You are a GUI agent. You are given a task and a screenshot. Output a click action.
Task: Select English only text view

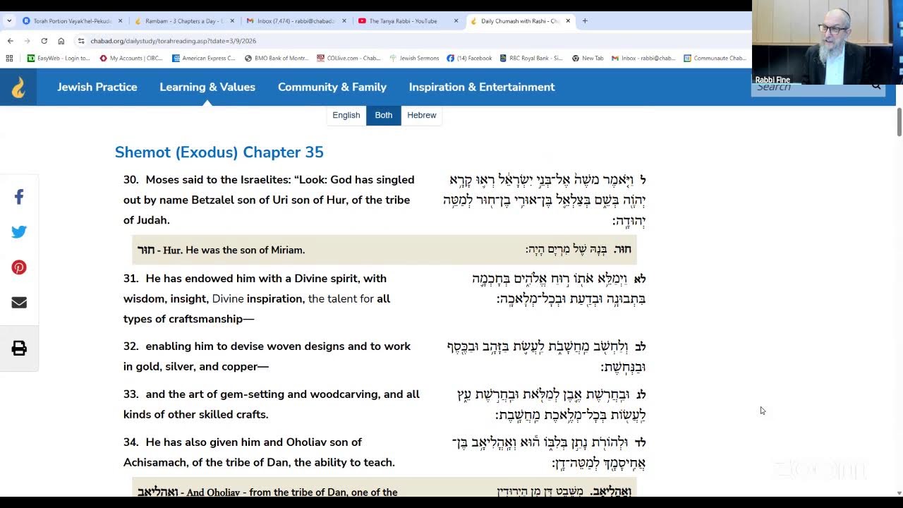(346, 115)
